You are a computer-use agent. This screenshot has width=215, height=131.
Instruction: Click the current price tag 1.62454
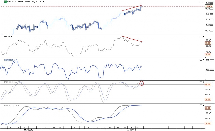click(209, 6)
